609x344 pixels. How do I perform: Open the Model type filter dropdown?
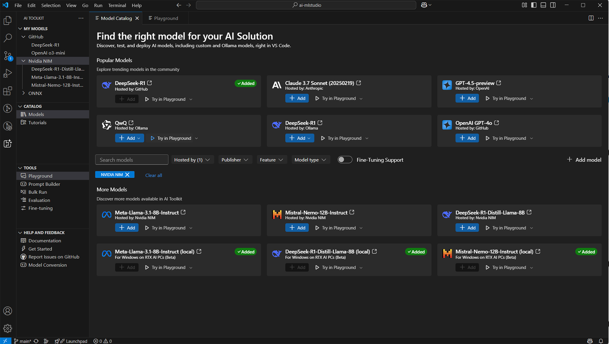(x=310, y=160)
